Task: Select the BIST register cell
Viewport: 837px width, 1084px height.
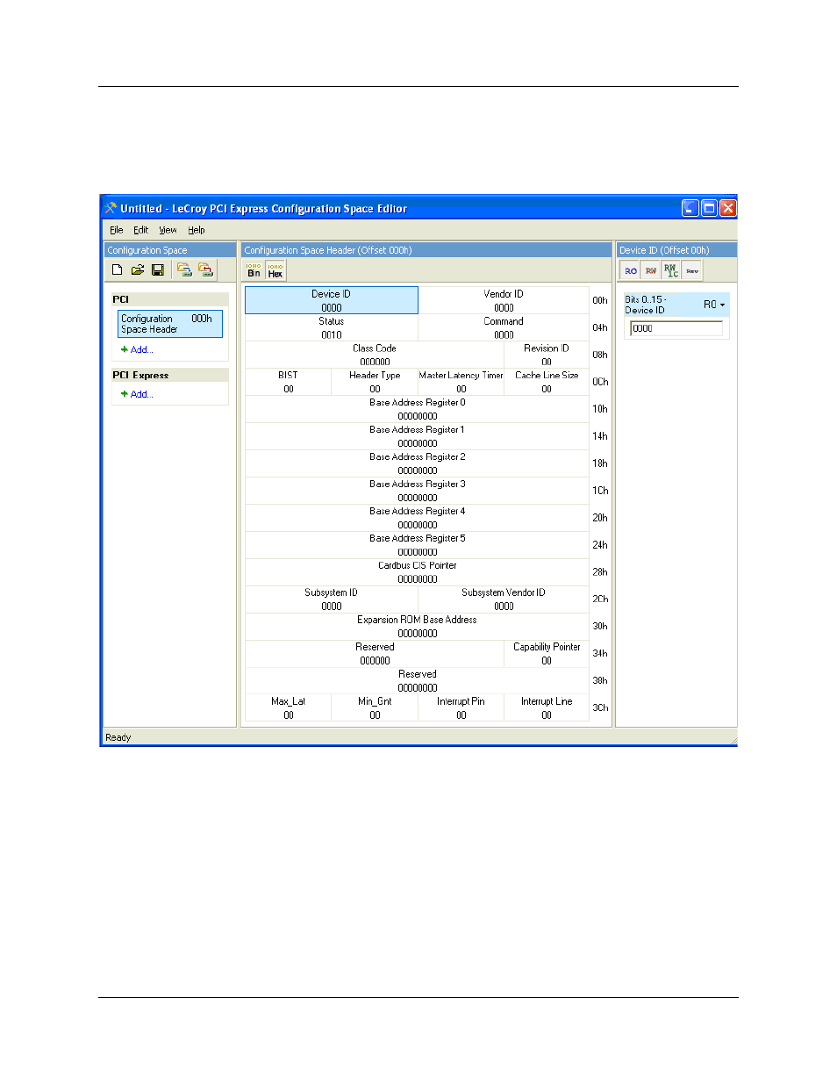Action: 288,382
